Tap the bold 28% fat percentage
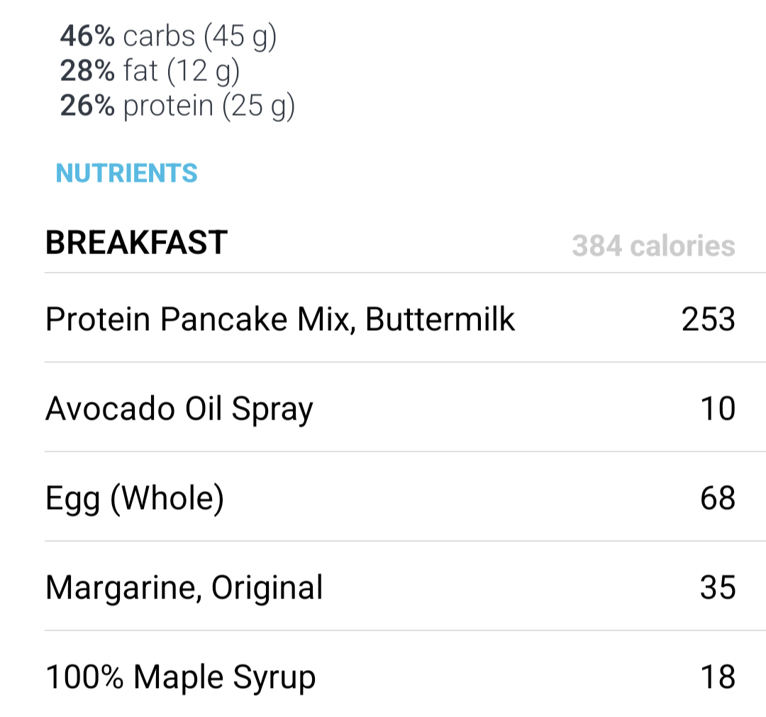This screenshot has width=766, height=717. [x=87, y=70]
